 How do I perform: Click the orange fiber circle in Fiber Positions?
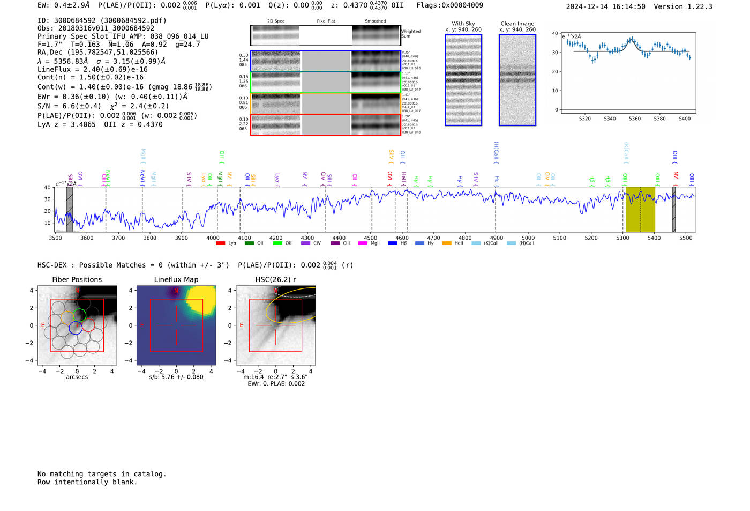[67, 317]
